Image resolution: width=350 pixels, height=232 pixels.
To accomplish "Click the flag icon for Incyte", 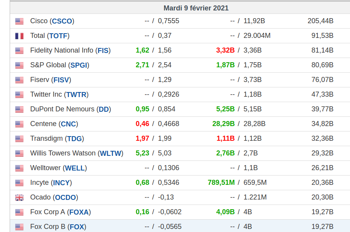I will [19, 183].
